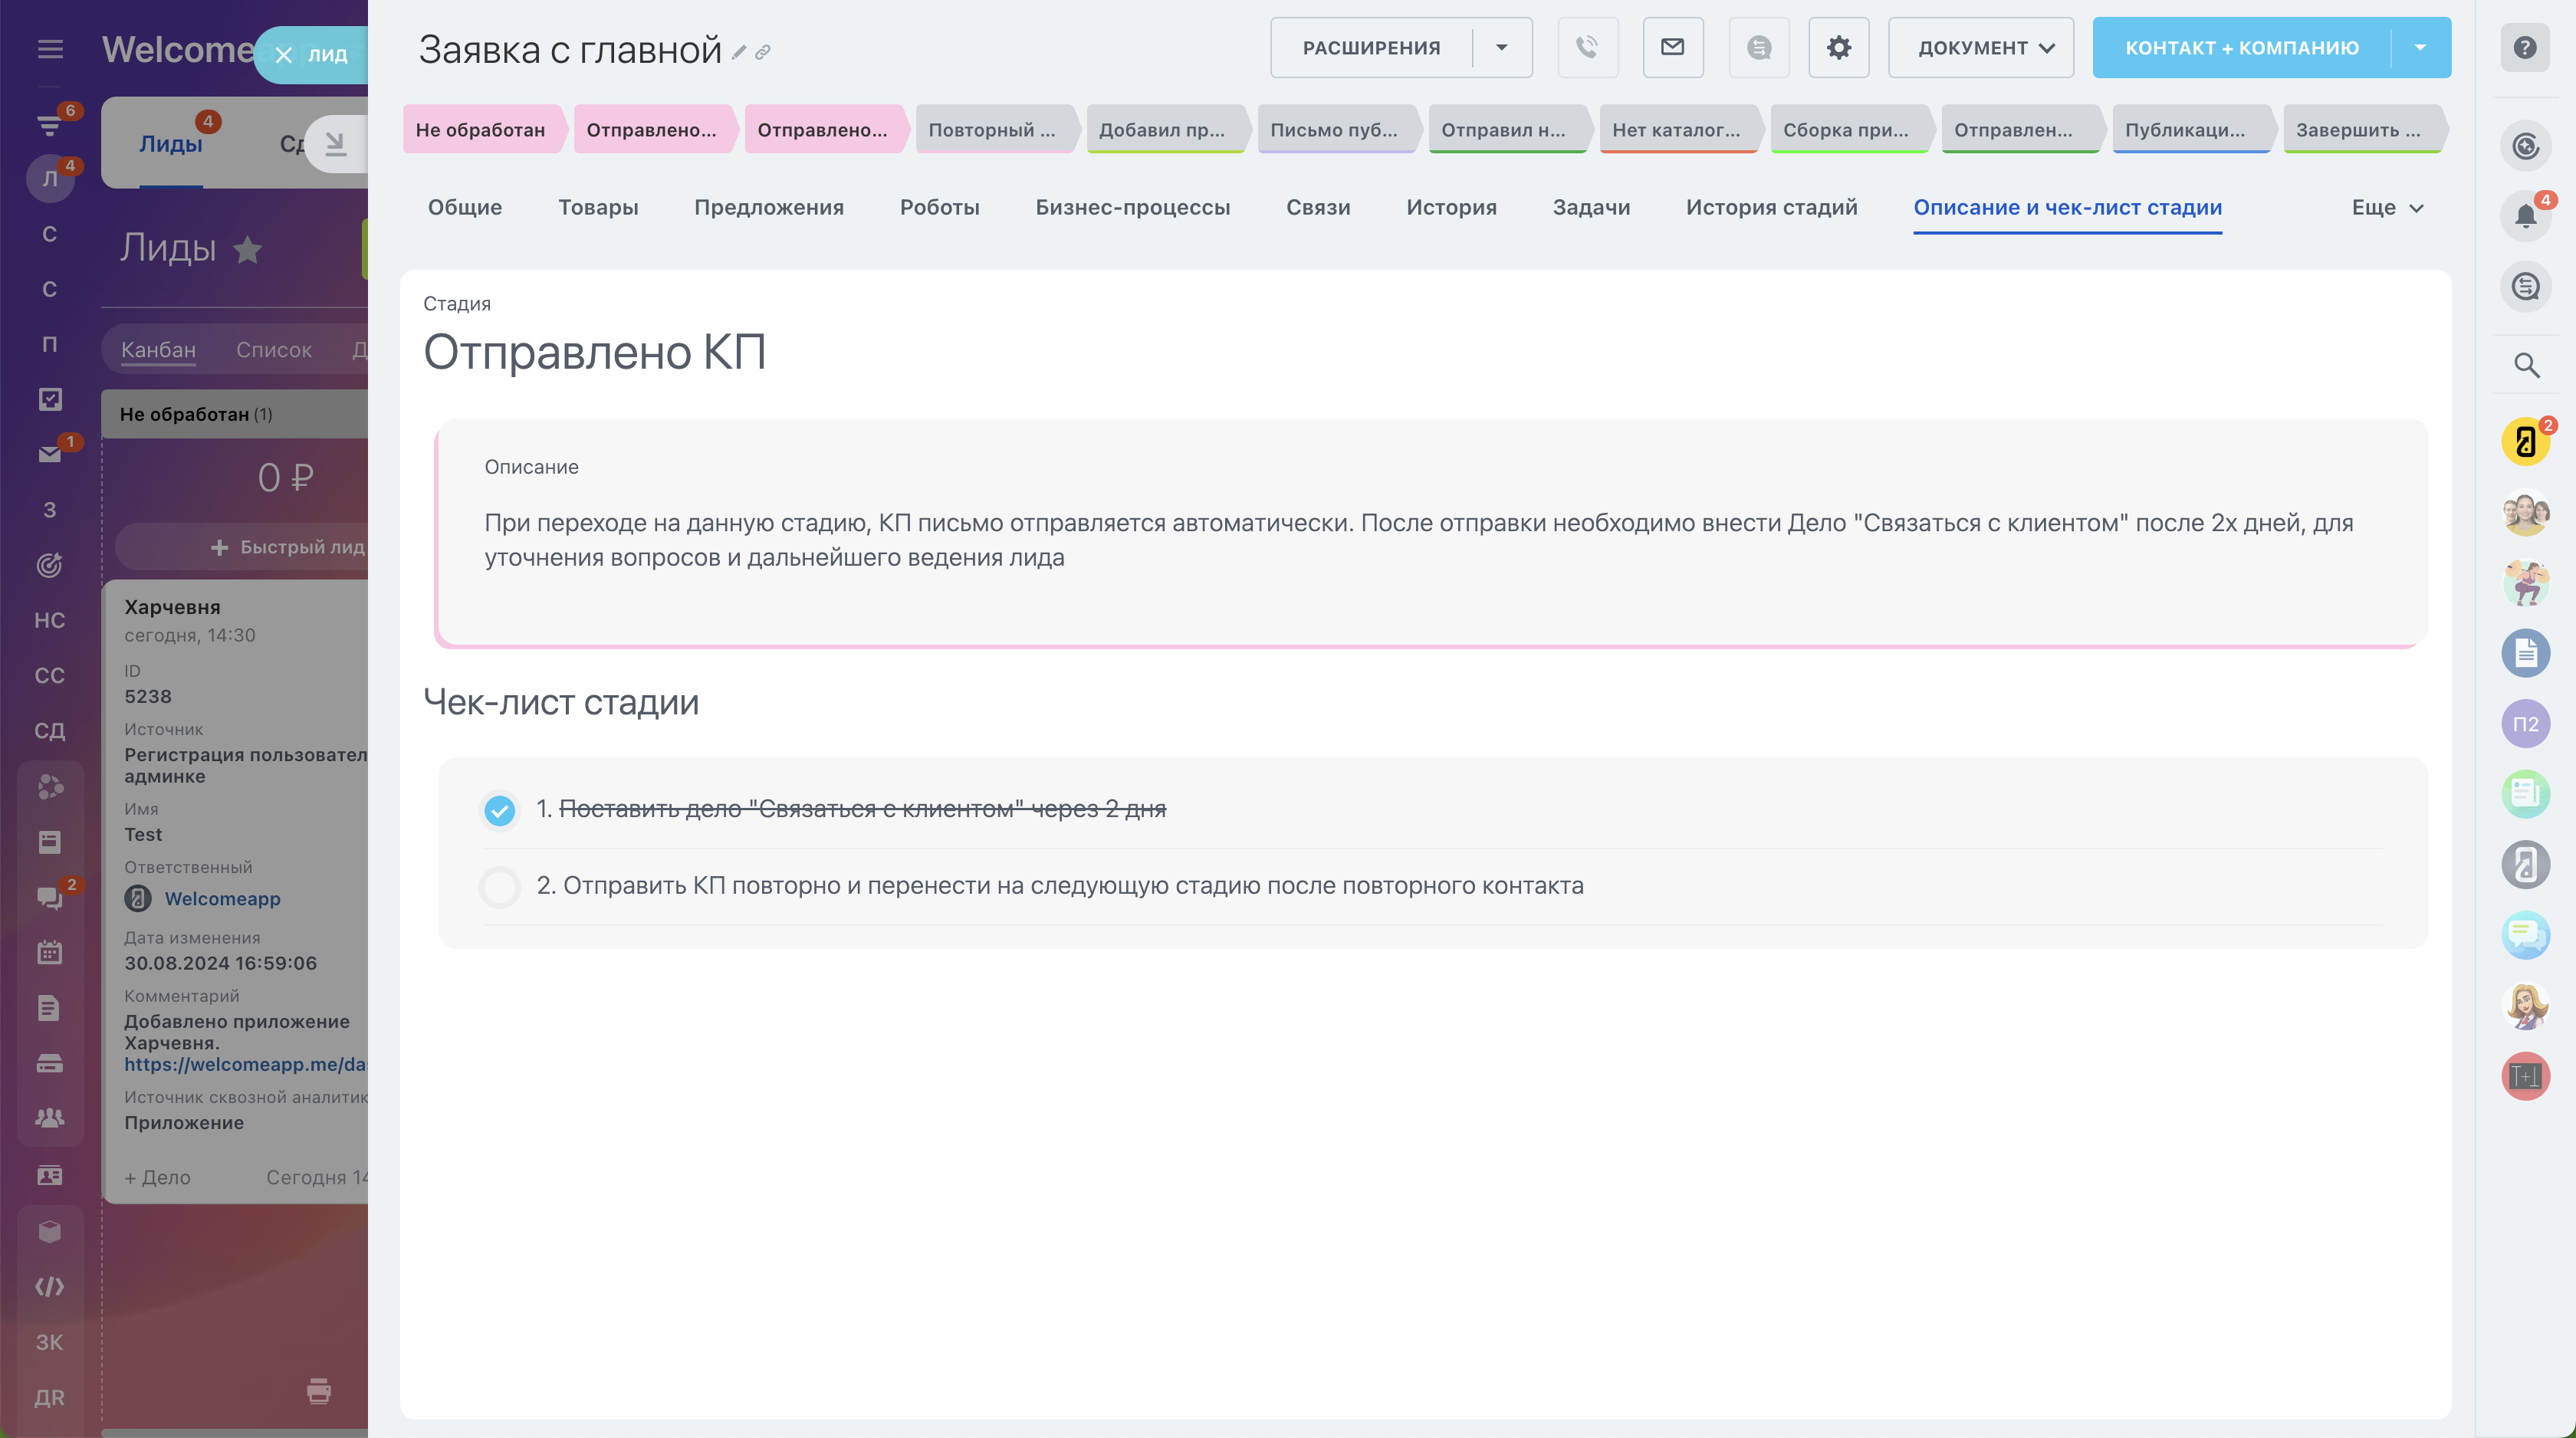The height and width of the screenshot is (1438, 2576).
Task: Select the Не обработан stage color bar
Action: tap(481, 130)
